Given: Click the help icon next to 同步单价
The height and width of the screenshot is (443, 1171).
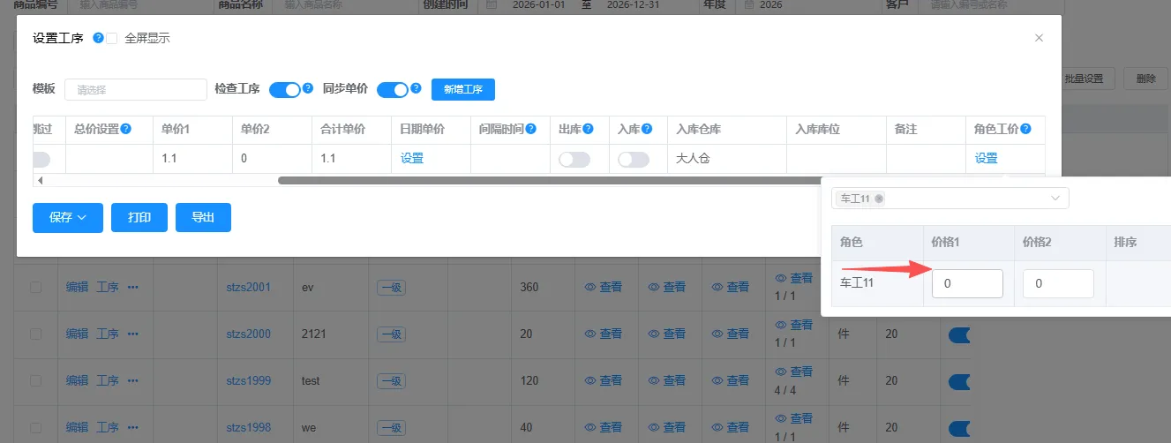Looking at the screenshot, I should coord(416,88).
